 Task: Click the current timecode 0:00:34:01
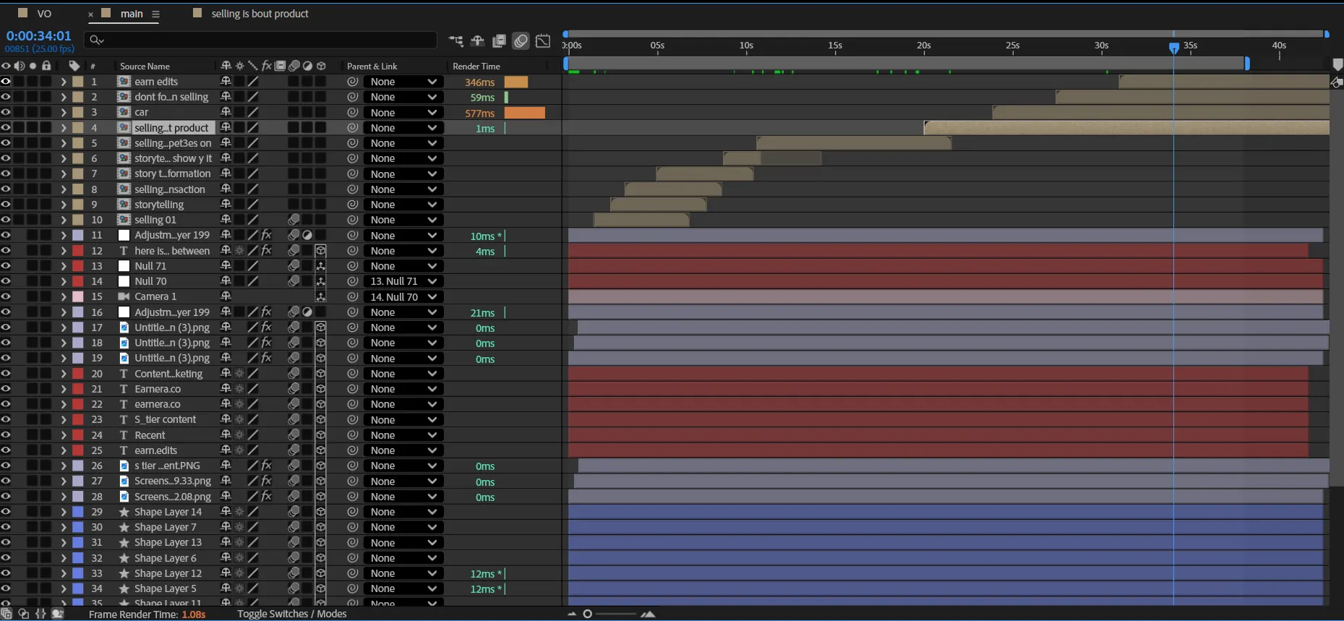(39, 35)
